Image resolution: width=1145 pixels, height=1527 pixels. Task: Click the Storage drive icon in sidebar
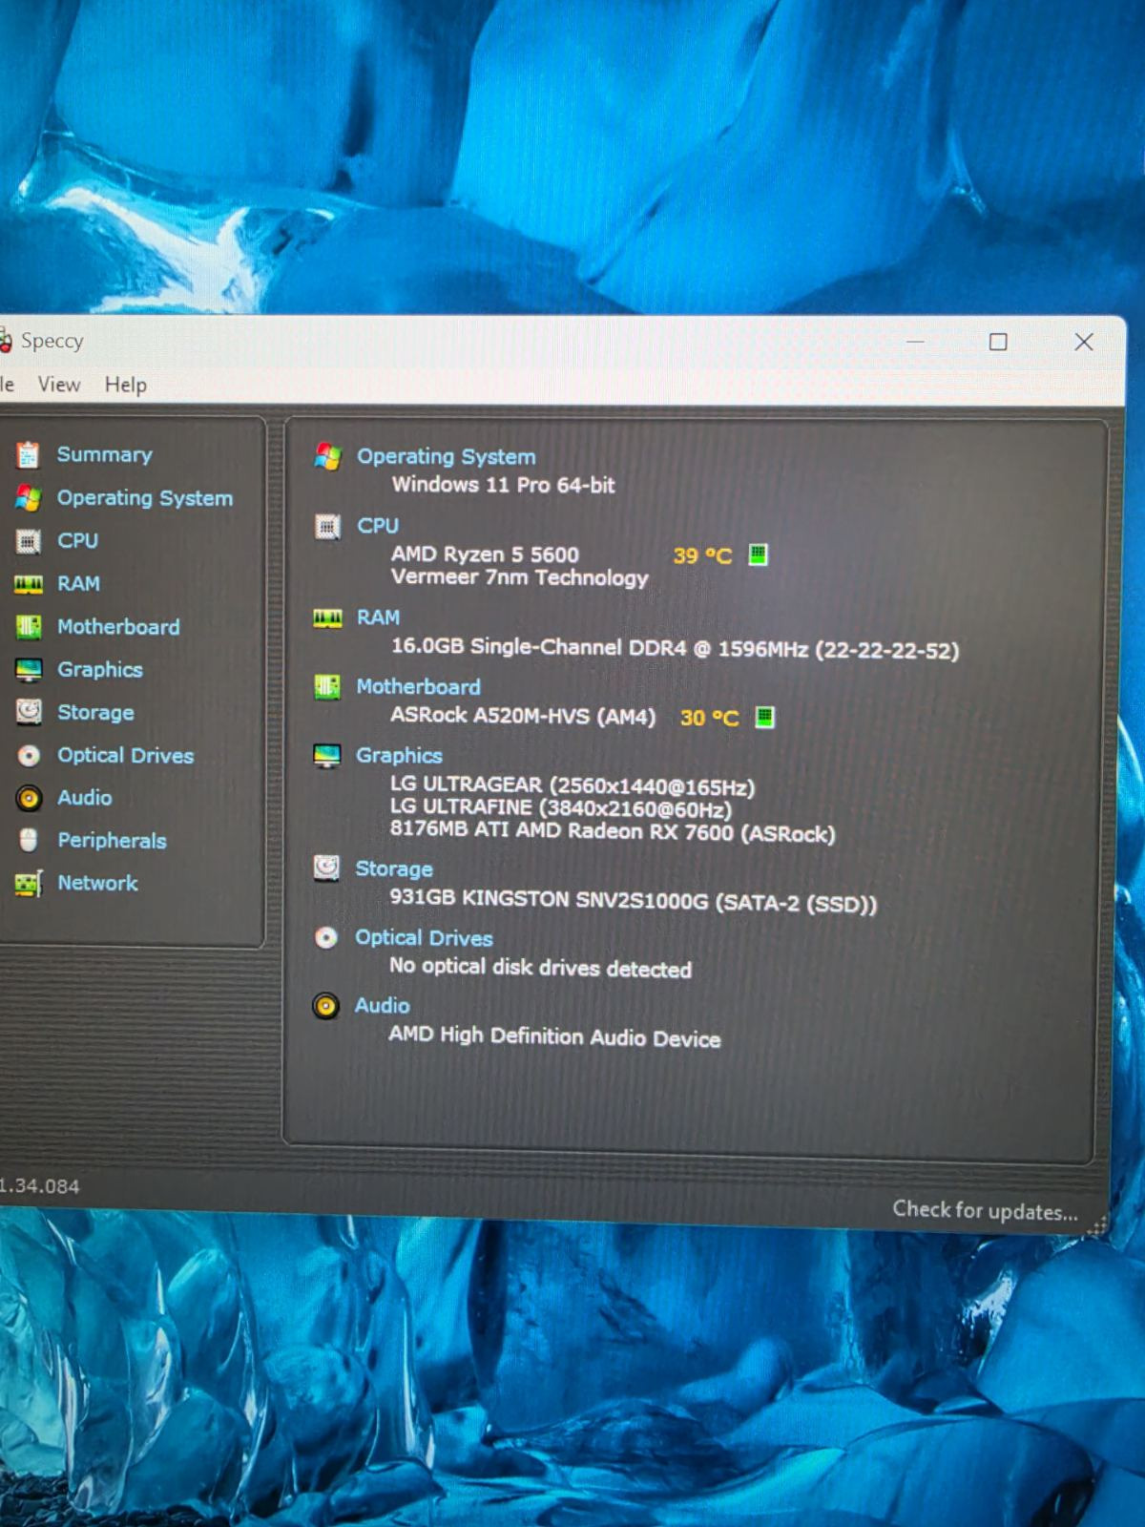point(29,712)
